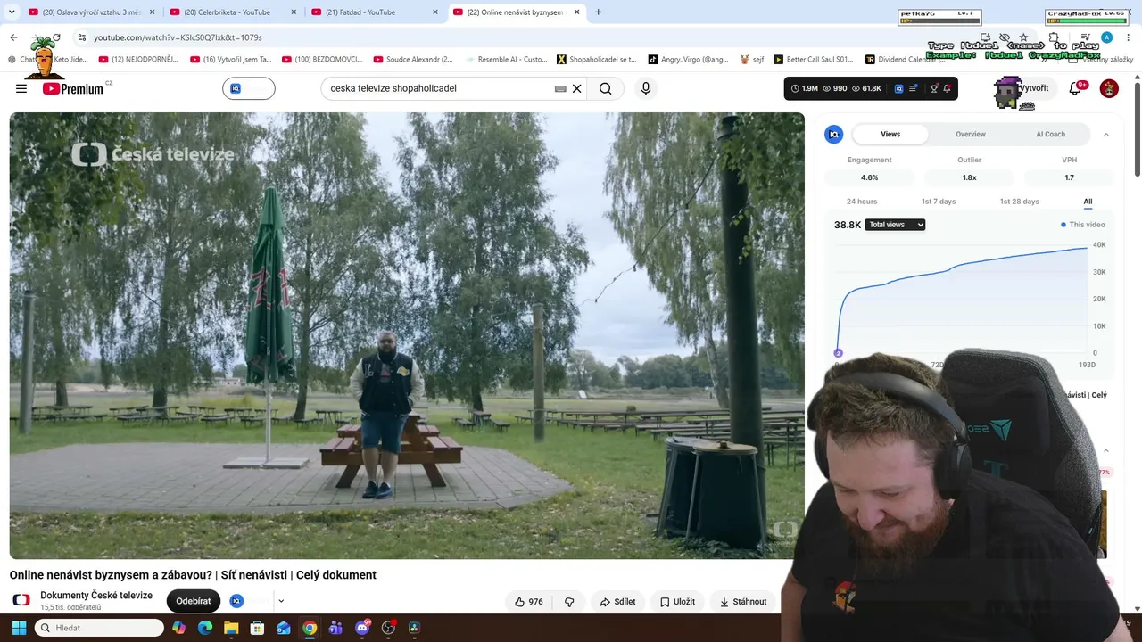The image size is (1142, 642).
Task: Click the vidIQ badge beside the Odebírat button
Action: tap(236, 601)
